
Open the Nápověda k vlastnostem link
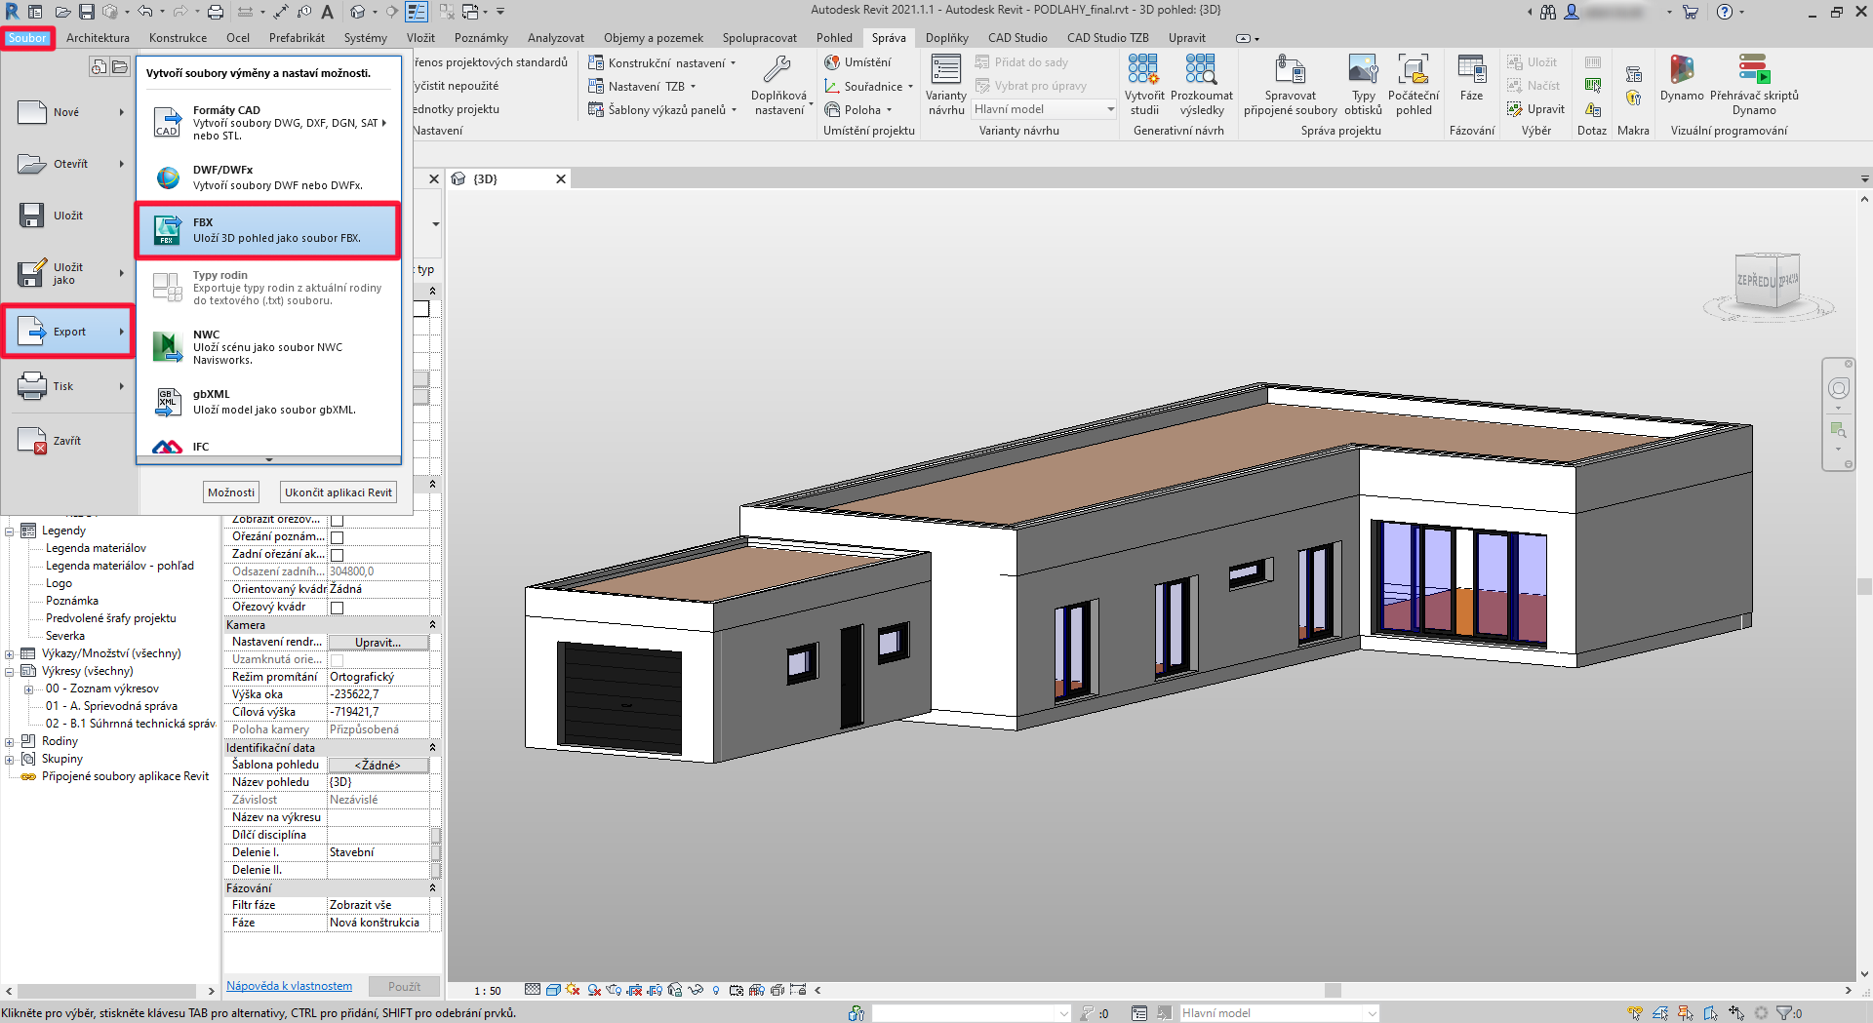click(x=289, y=985)
